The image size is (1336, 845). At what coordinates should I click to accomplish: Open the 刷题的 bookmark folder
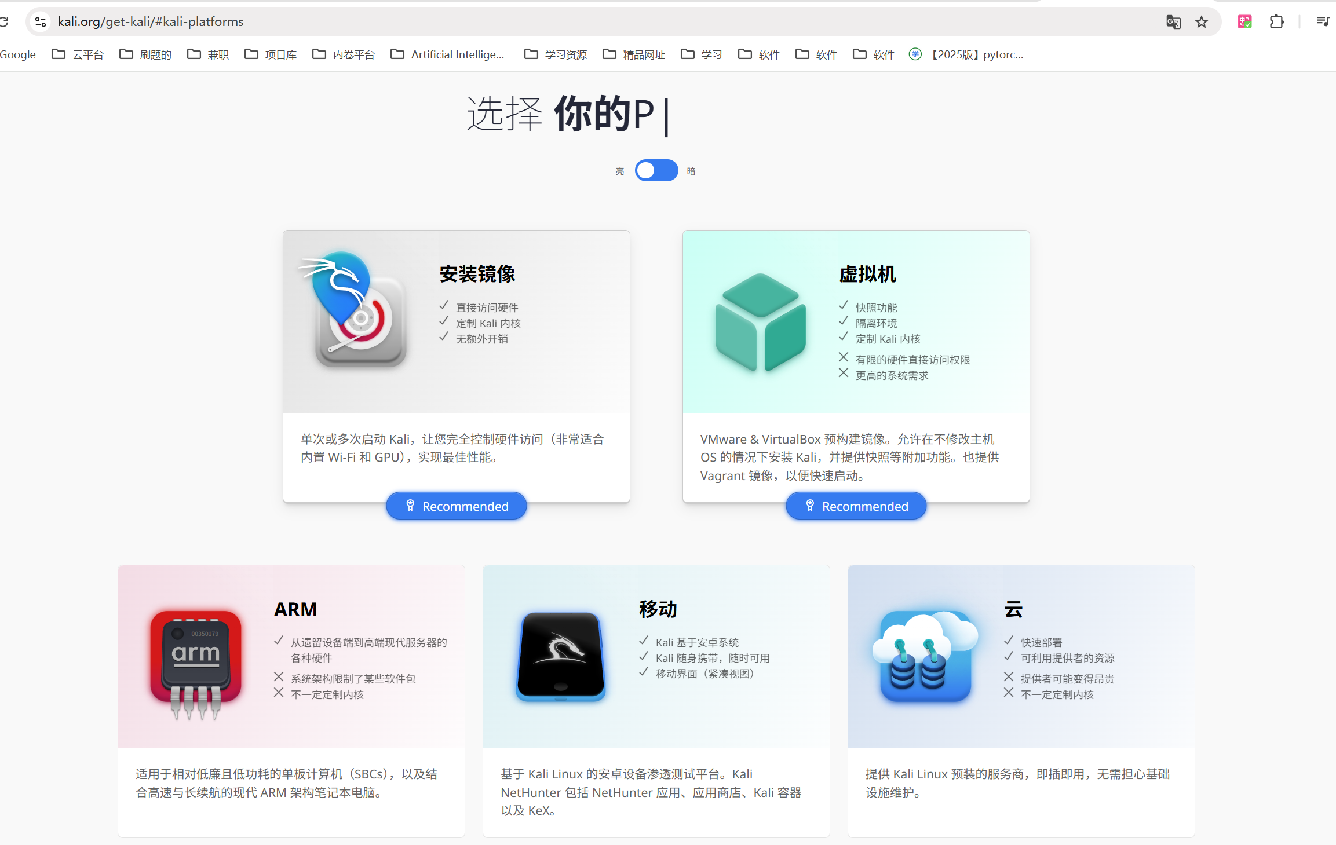click(145, 54)
